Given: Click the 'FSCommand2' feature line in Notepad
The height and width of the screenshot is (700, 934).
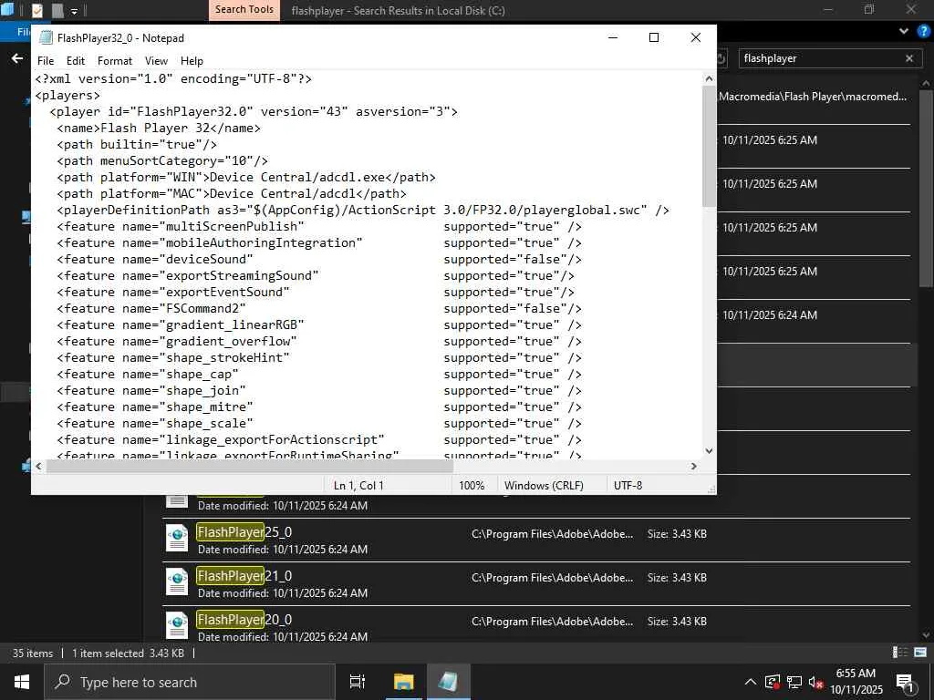Looking at the screenshot, I should [318, 308].
